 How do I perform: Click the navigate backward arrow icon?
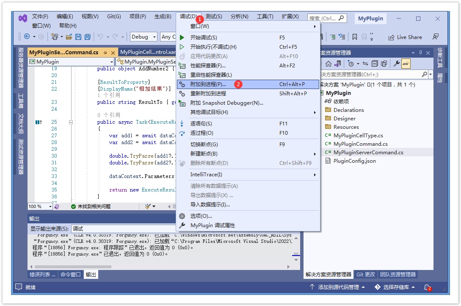point(27,37)
